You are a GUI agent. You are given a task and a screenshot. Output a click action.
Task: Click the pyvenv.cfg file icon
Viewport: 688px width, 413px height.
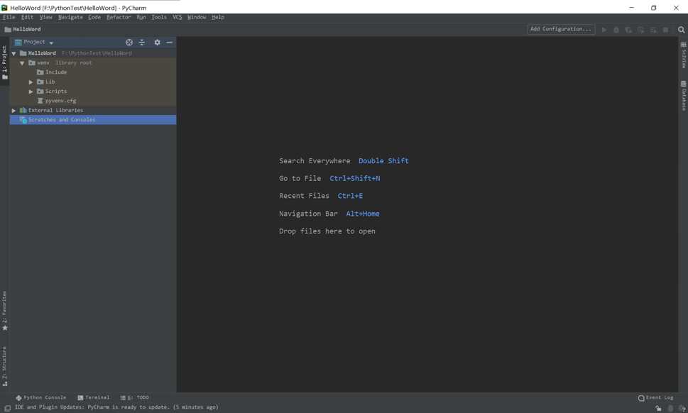[x=40, y=100]
